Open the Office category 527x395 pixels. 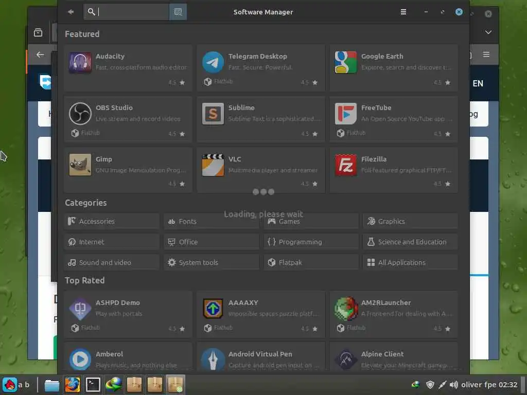(x=212, y=242)
